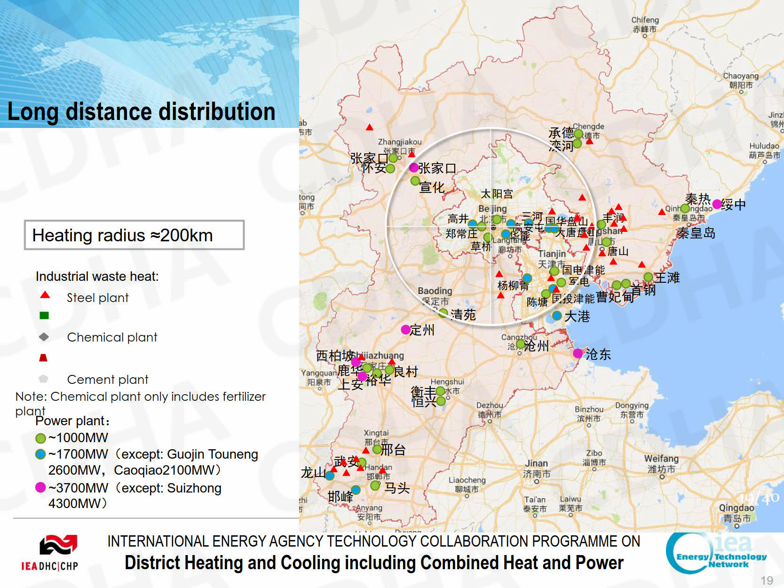784x588 pixels.
Task: Click the slide page number 19
Action: tap(767, 580)
